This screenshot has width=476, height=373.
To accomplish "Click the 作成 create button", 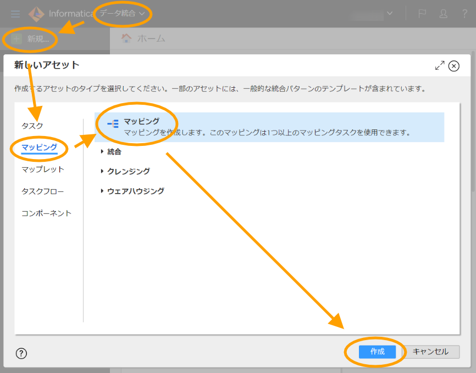I will 378,352.
